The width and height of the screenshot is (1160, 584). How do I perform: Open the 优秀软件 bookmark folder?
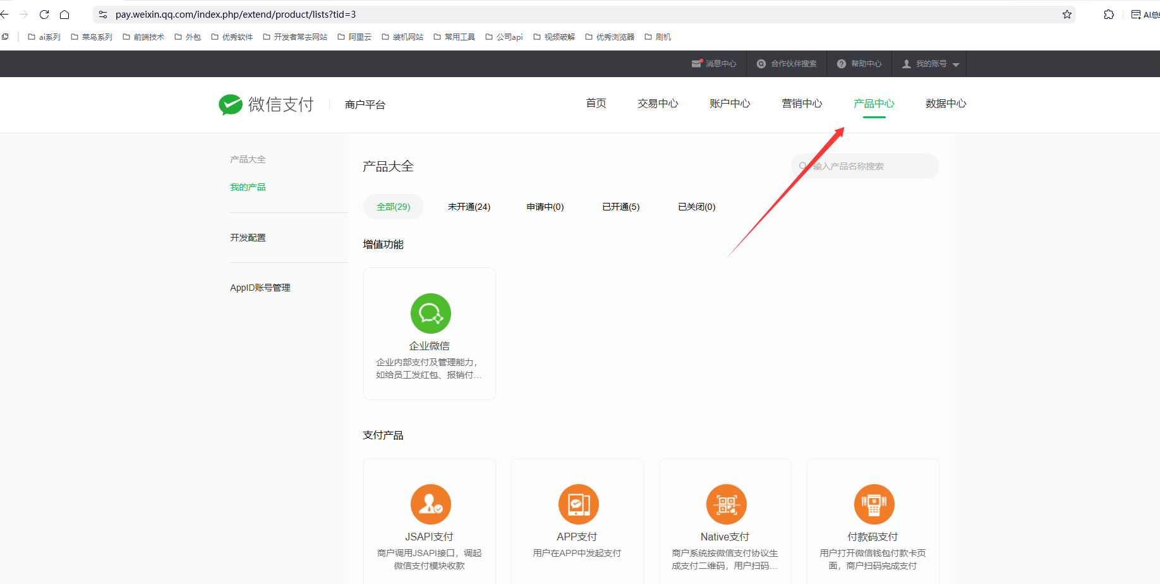tap(232, 37)
